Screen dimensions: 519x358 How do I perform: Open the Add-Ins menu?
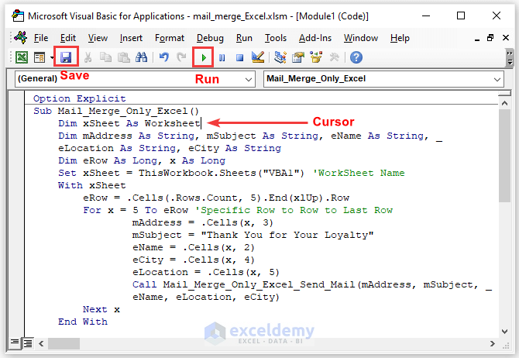click(x=315, y=38)
